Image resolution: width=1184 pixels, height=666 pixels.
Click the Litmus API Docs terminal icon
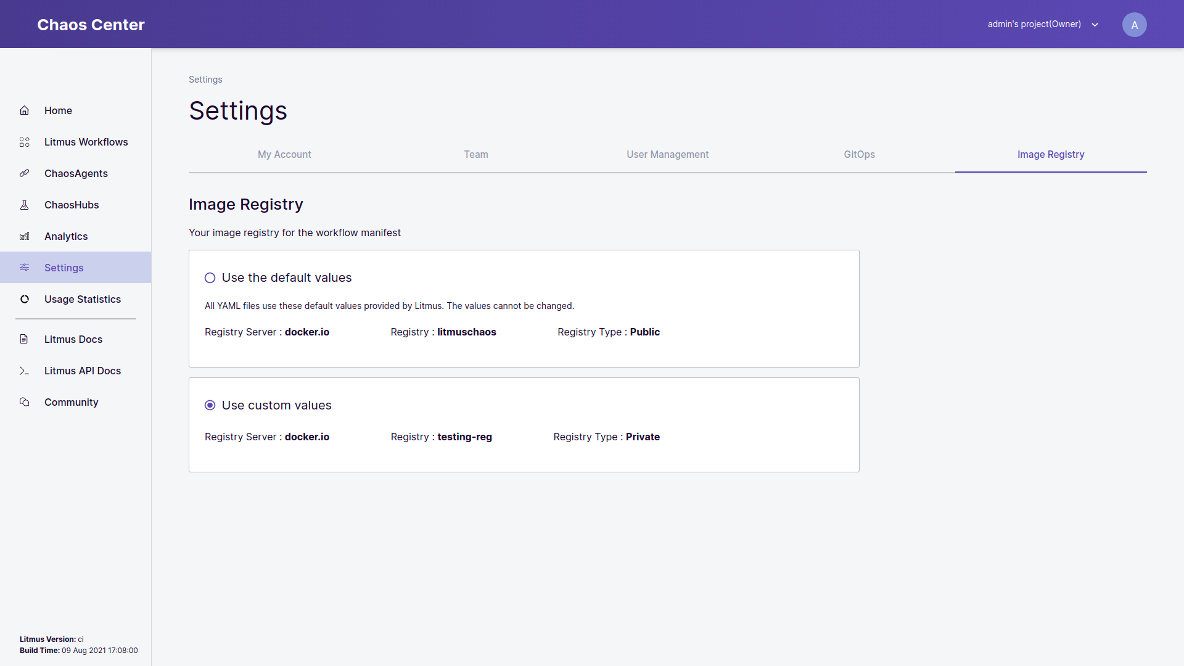pyautogui.click(x=25, y=371)
